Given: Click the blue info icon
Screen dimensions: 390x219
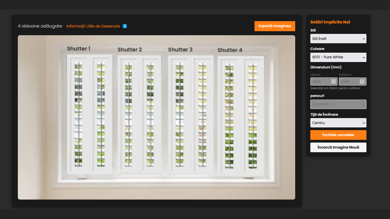Looking at the screenshot, I should click(125, 26).
